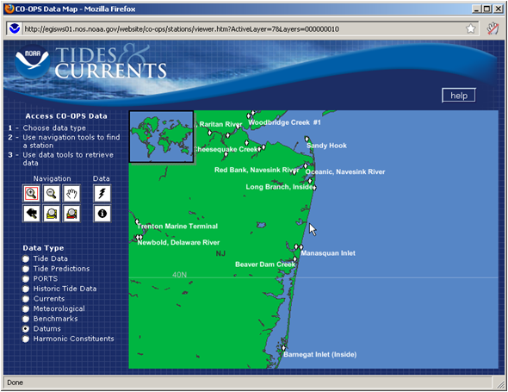Select Historic Tide Data option
The image size is (508, 392).
pyautogui.click(x=26, y=289)
